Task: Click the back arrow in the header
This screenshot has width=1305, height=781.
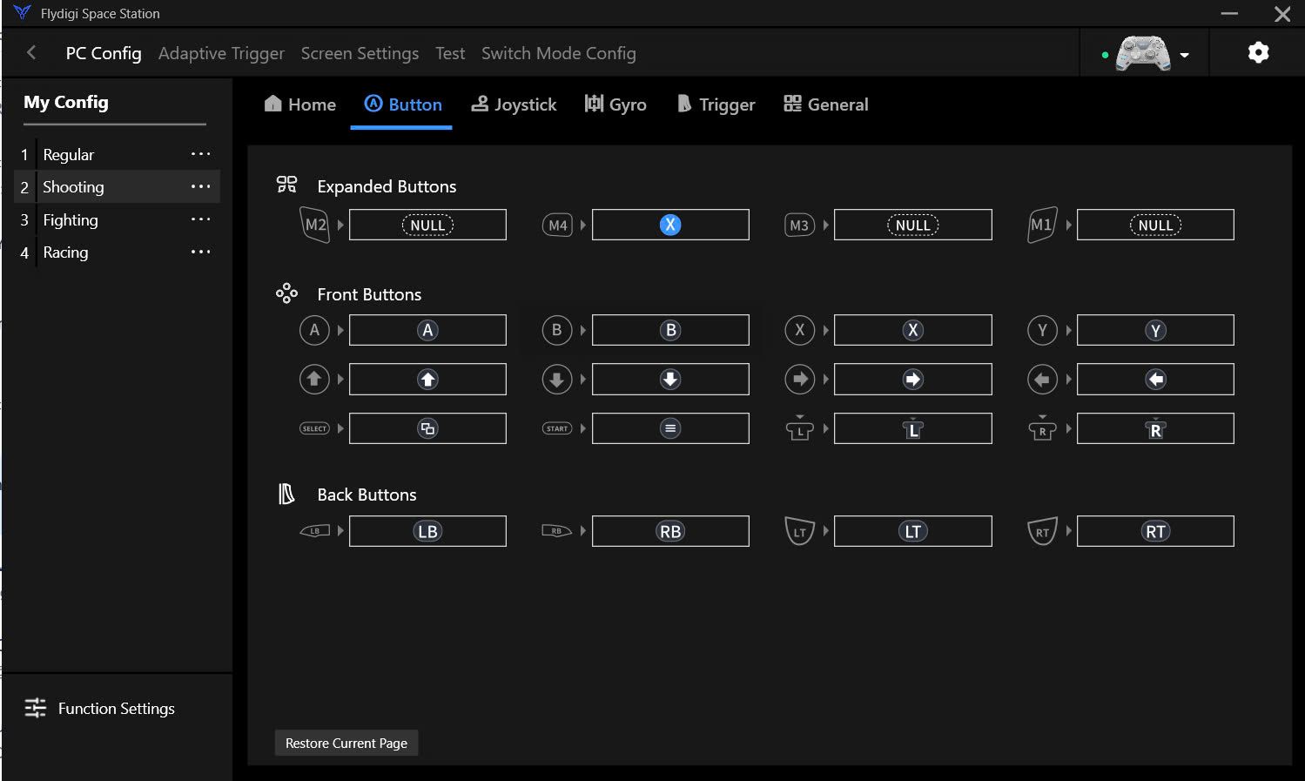Action: [x=31, y=53]
